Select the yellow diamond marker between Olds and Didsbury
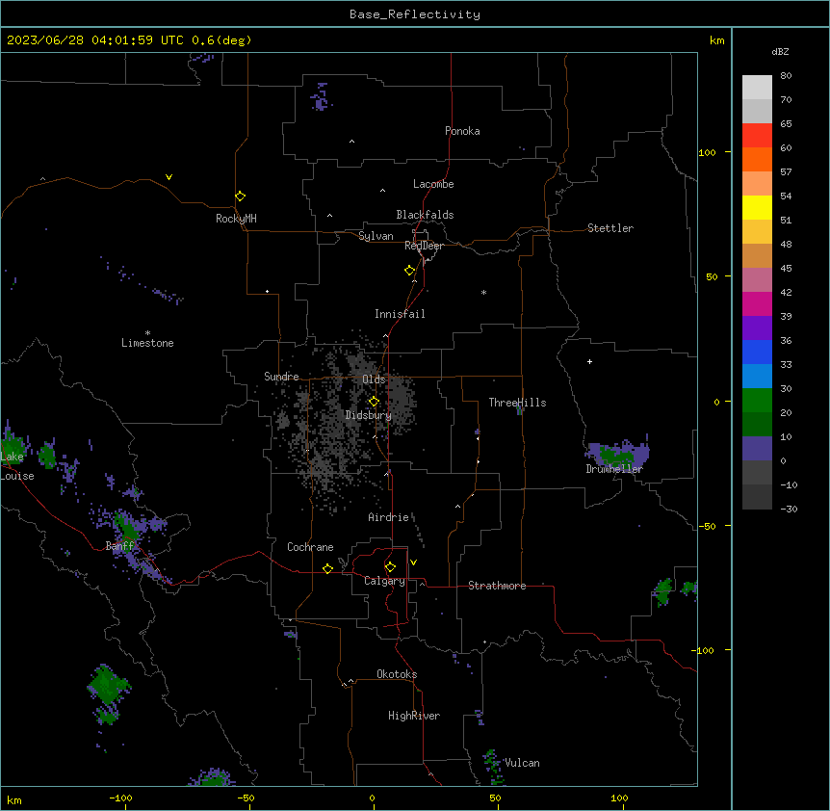Screen dimensions: 830x811 374,402
